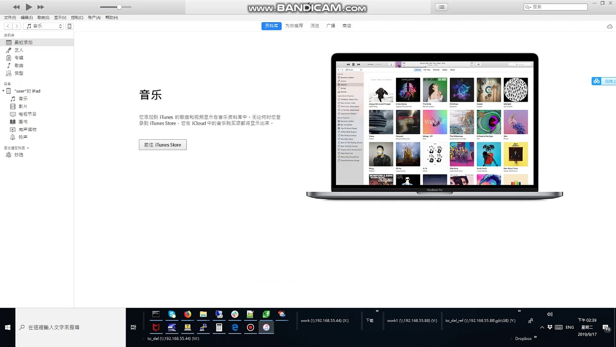Open the 编辑(E) menu
The image size is (616, 347).
[26, 17]
